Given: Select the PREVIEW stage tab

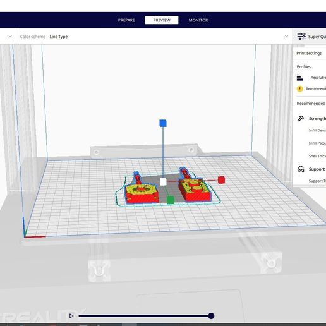Looking at the screenshot, I should coord(162,20).
